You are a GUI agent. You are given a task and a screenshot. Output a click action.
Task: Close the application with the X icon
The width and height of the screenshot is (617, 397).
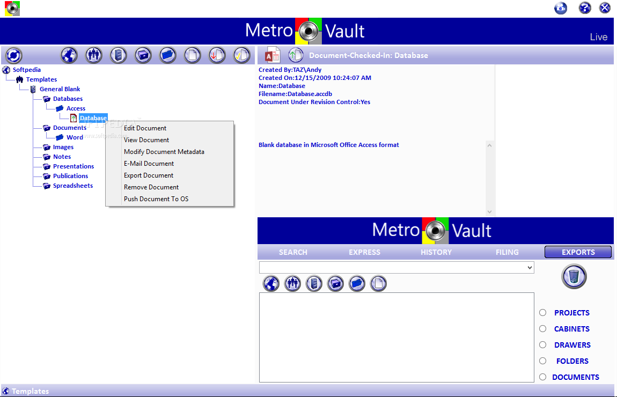605,8
